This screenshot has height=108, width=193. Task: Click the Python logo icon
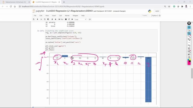tap(150, 11)
